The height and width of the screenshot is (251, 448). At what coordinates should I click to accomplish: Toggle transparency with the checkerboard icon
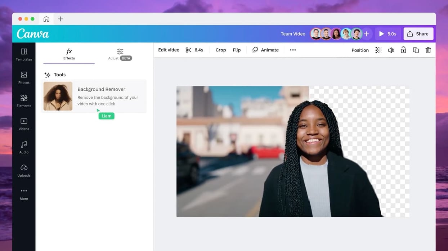point(378,50)
